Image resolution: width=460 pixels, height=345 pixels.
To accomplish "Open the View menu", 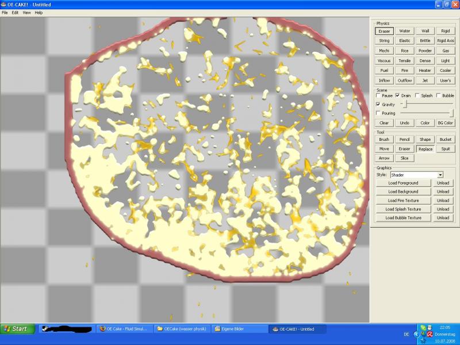I will (26, 12).
